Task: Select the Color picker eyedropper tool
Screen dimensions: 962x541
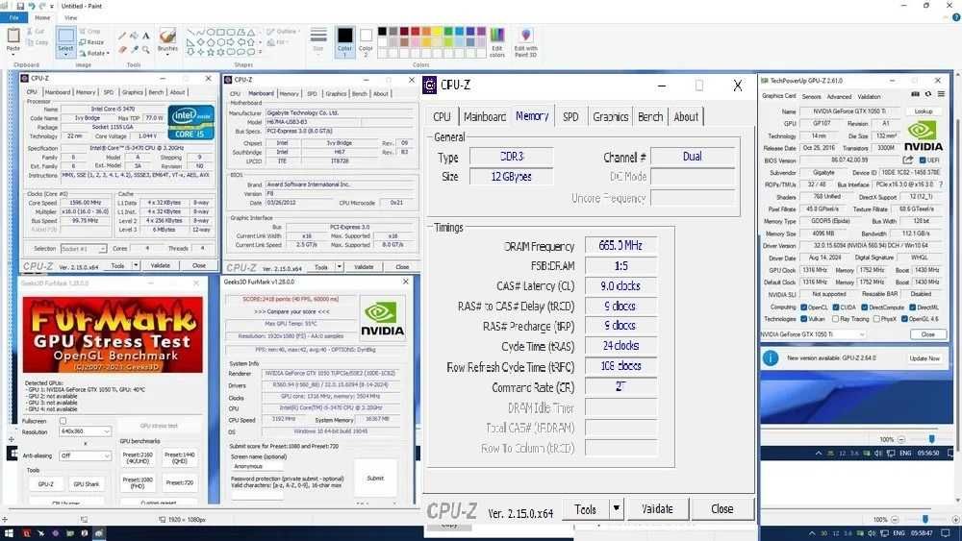Action: pyautogui.click(x=134, y=49)
